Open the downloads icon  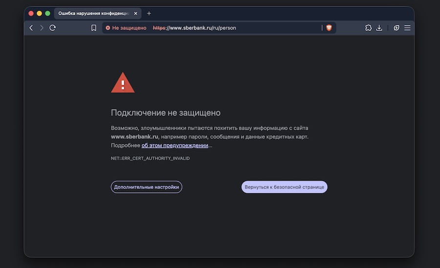coord(379,28)
